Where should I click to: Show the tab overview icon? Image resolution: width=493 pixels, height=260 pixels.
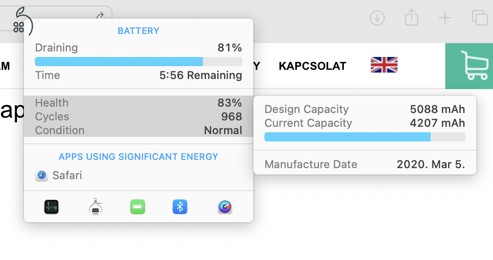tap(480, 17)
